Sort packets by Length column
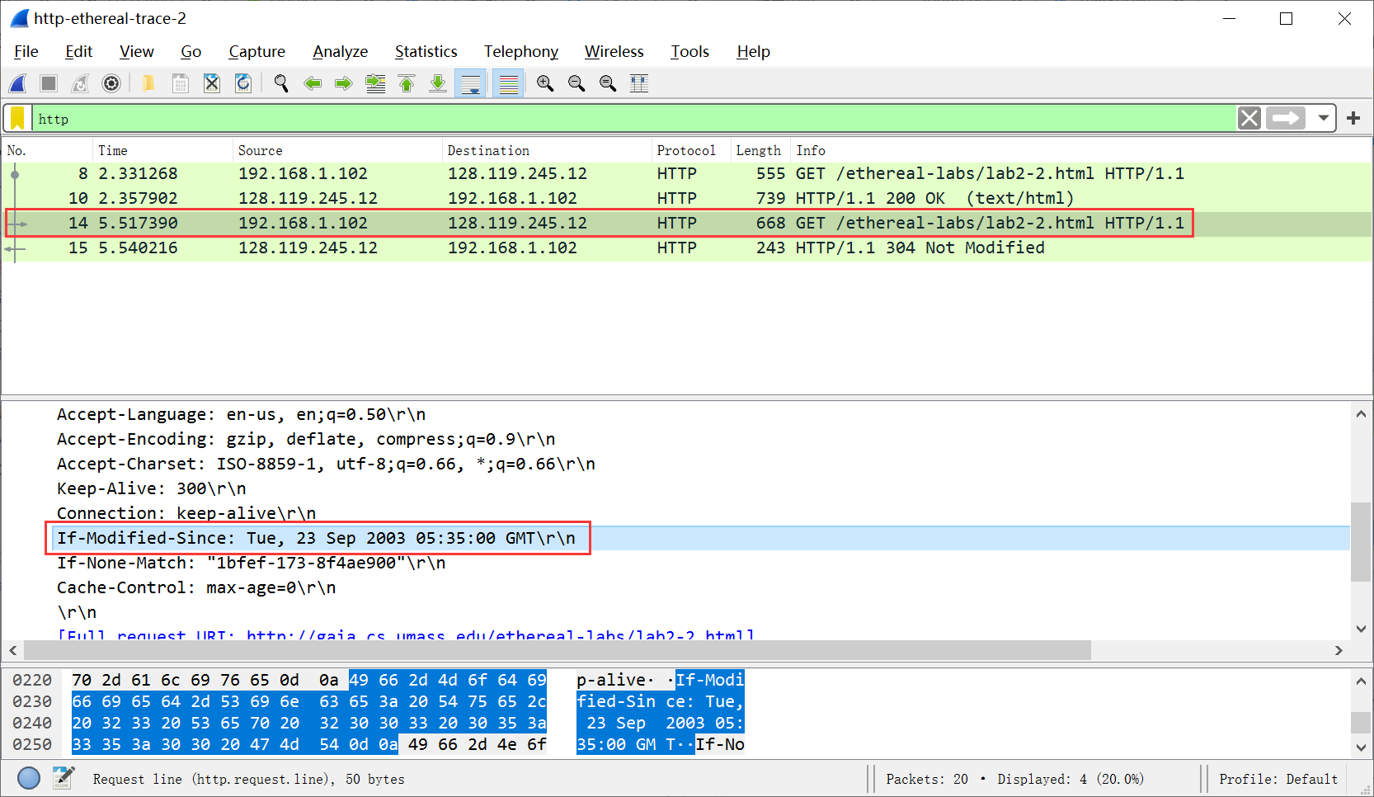This screenshot has width=1374, height=797. 760,150
